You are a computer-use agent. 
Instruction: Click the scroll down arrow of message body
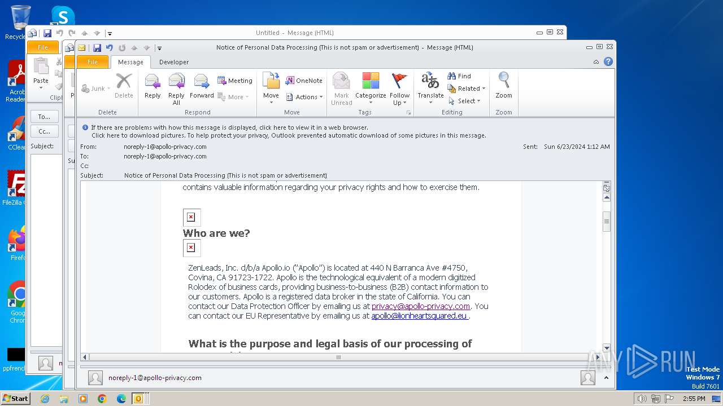point(607,348)
